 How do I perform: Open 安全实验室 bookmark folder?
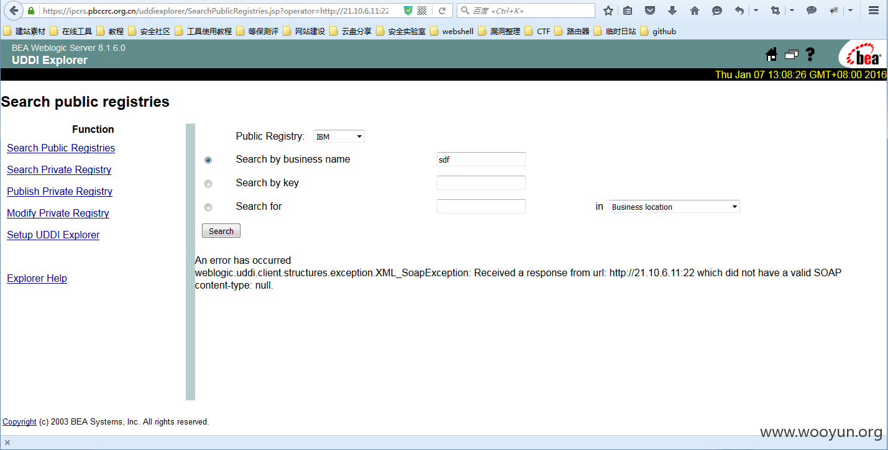(x=401, y=31)
